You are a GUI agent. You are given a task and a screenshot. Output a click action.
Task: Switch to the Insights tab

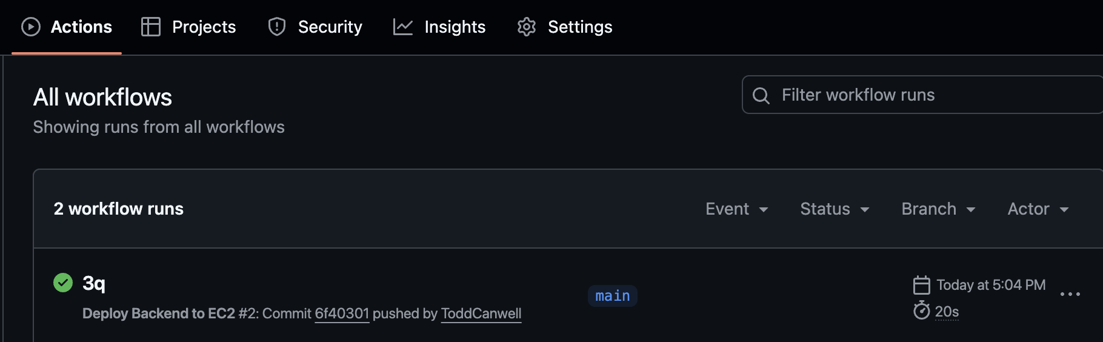pos(439,27)
